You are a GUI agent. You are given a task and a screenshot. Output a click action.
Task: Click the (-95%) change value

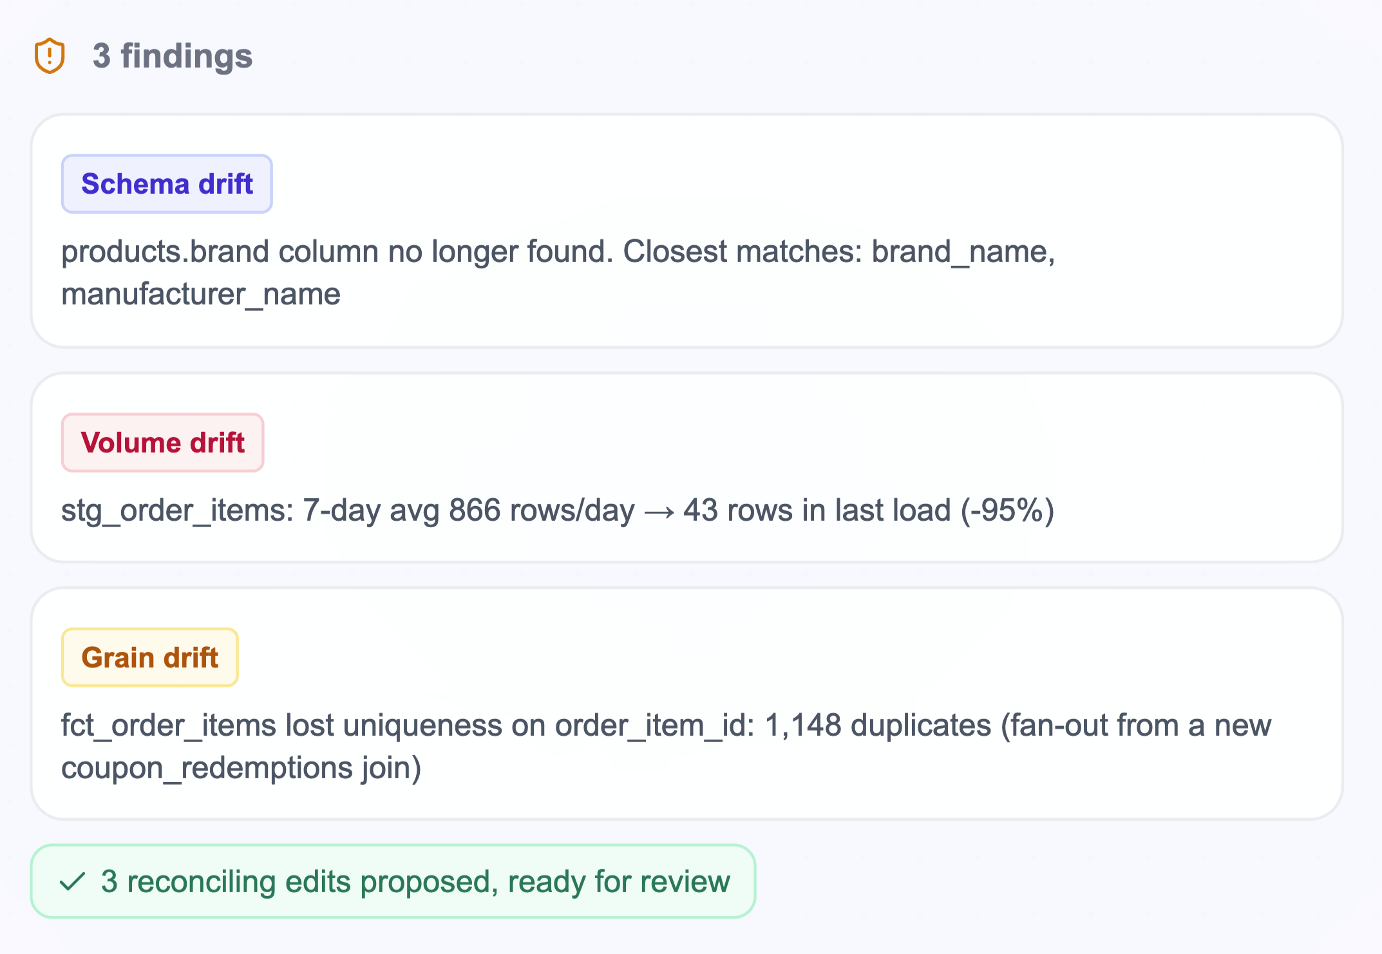tap(1007, 510)
